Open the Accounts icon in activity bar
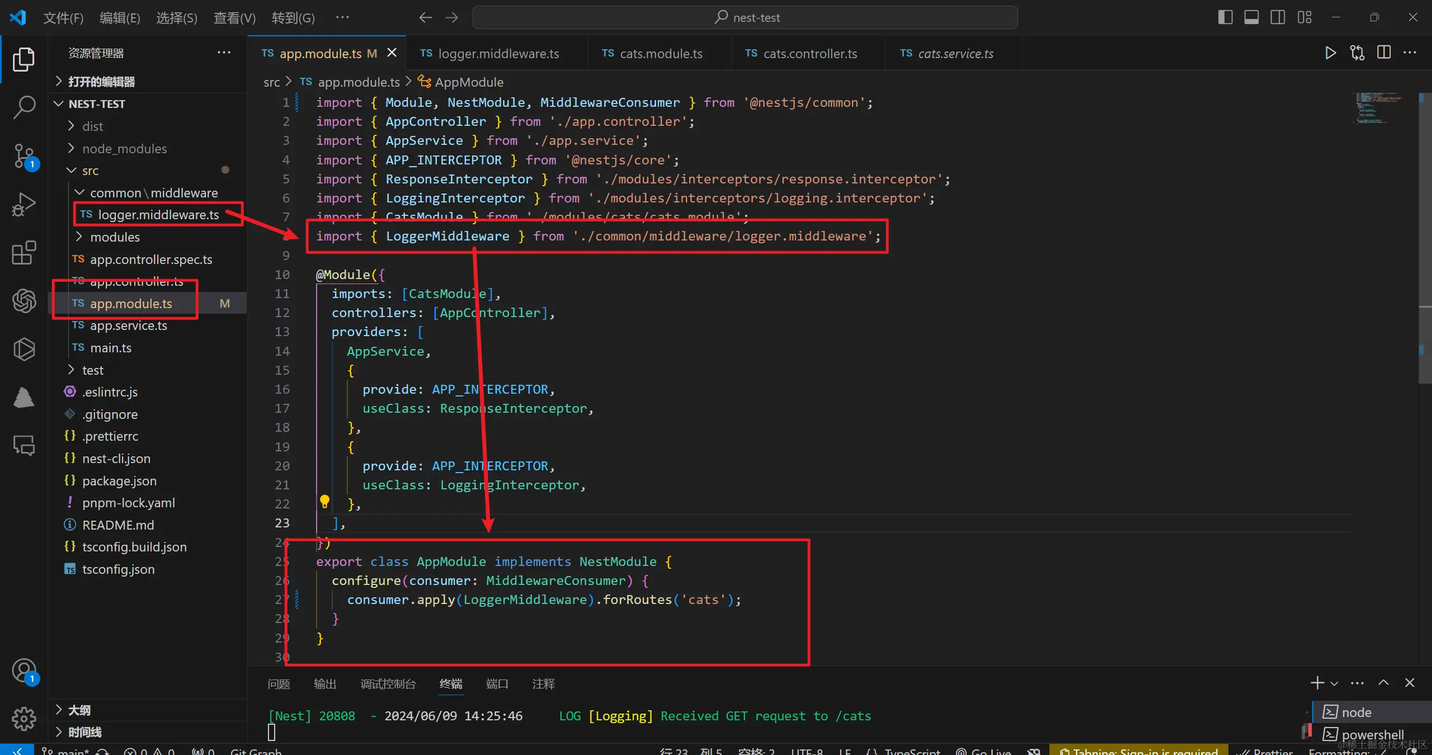Viewport: 1432px width, 755px height. pyautogui.click(x=23, y=670)
